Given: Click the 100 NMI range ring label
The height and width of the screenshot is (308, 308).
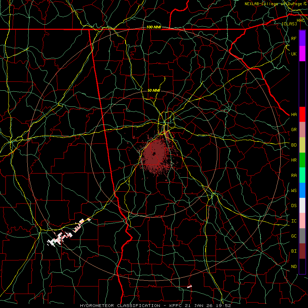Looking at the screenshot, I should coord(154,27).
